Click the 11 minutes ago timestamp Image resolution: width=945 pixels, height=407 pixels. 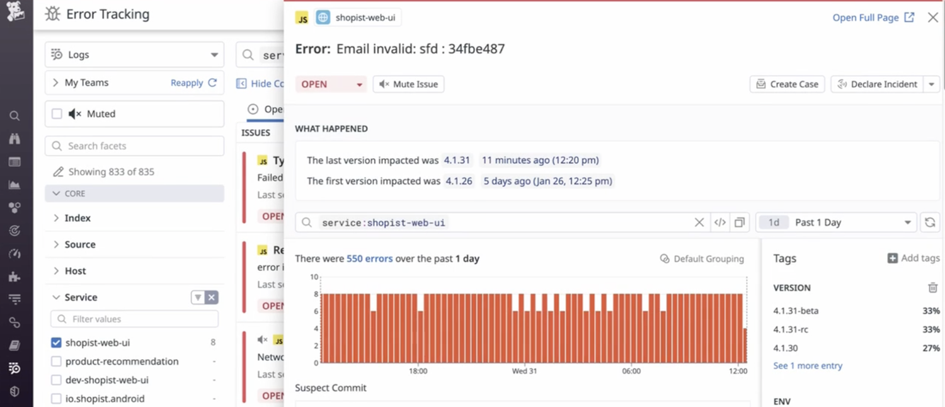pos(541,160)
